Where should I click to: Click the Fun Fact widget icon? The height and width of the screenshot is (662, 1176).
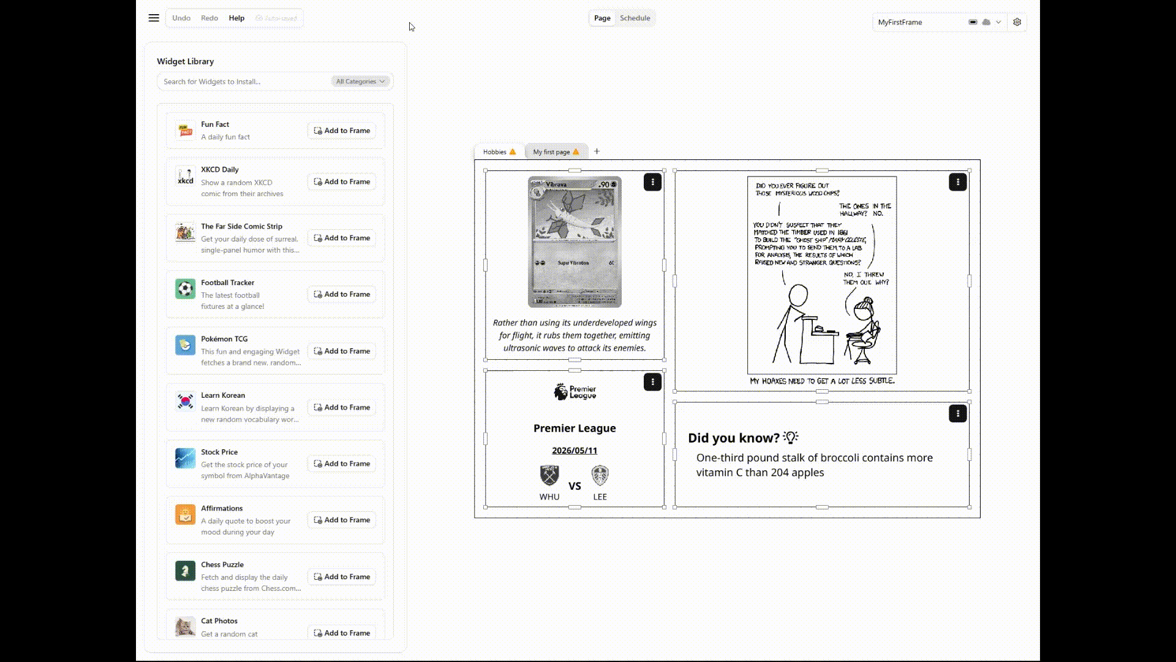[185, 130]
